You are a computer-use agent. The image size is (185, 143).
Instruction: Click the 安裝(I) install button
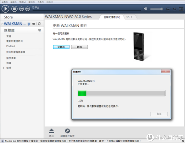(61, 47)
